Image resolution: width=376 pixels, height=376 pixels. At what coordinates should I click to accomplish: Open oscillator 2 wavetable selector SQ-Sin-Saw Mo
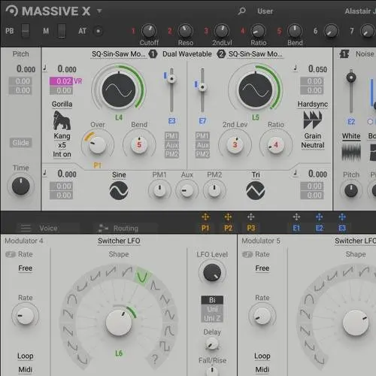click(256, 54)
